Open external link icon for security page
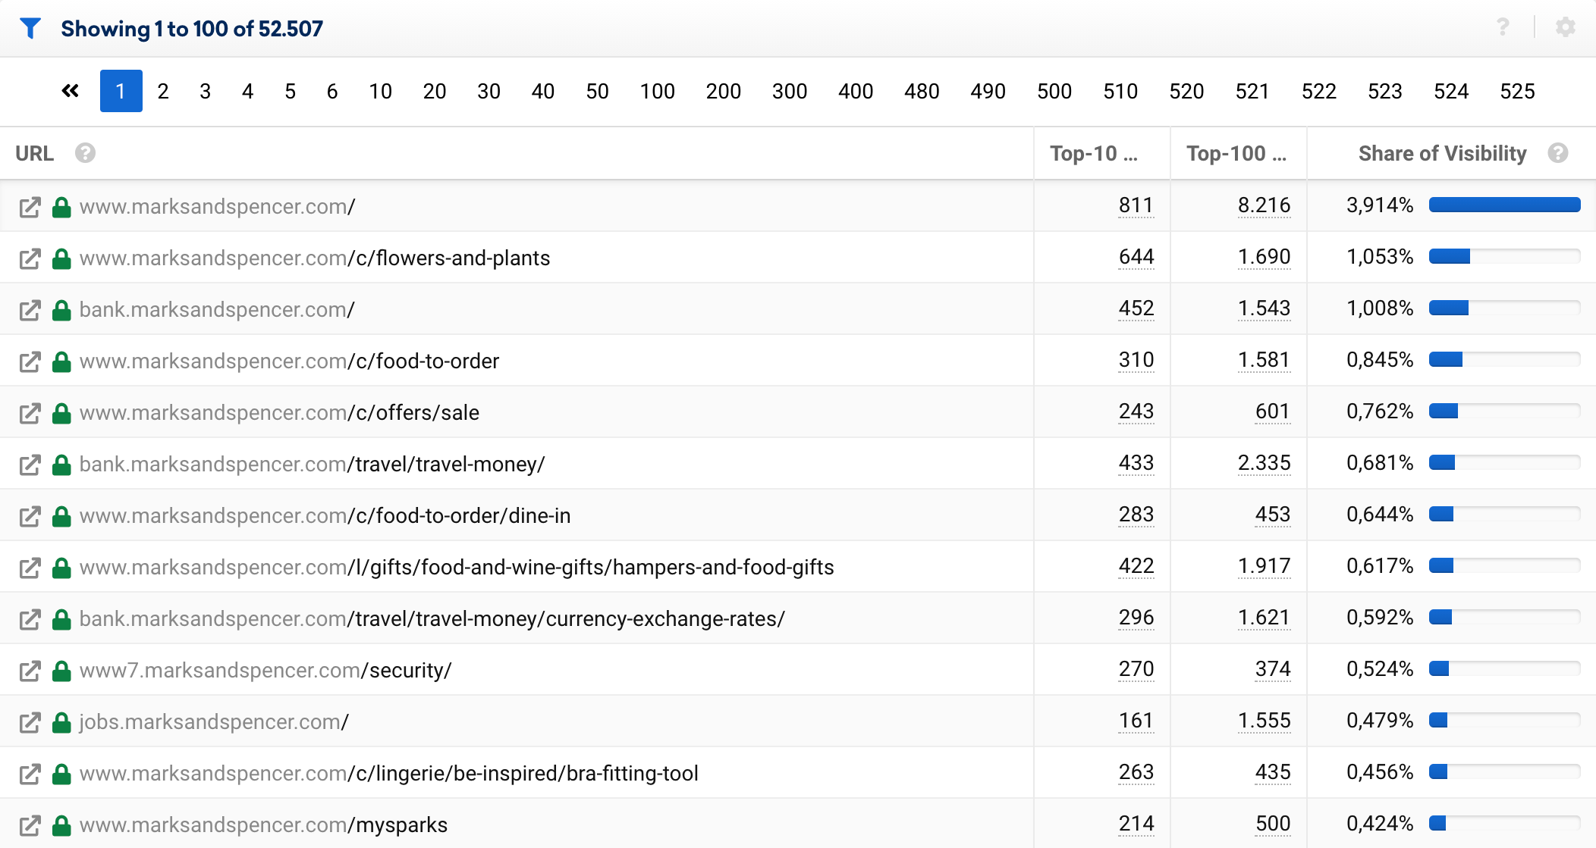 tap(30, 671)
